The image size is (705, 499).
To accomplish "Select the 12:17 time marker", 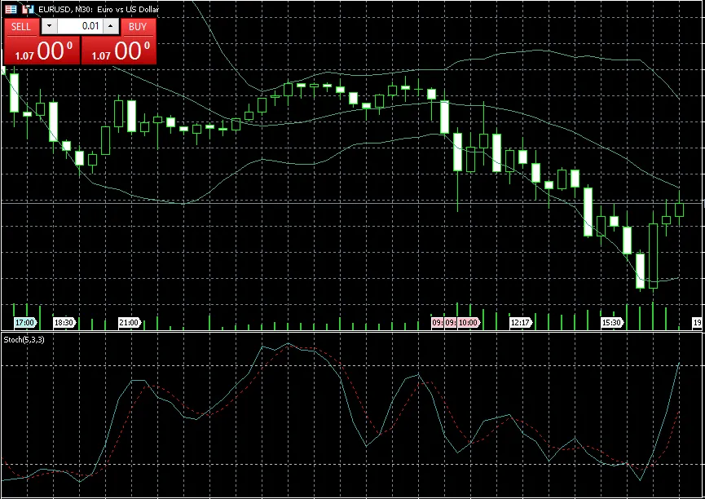I will 521,323.
